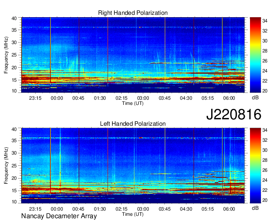Viewport: 272px width, 221px height.
Task: Click the 00:45 time tick of Right Handed plot
Action: coord(78,98)
